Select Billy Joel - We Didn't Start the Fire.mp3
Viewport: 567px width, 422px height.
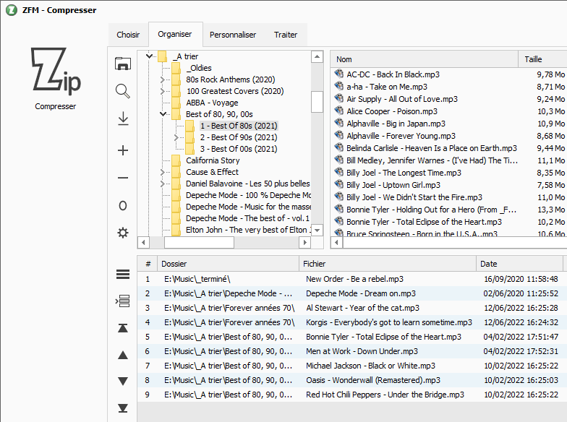414,197
